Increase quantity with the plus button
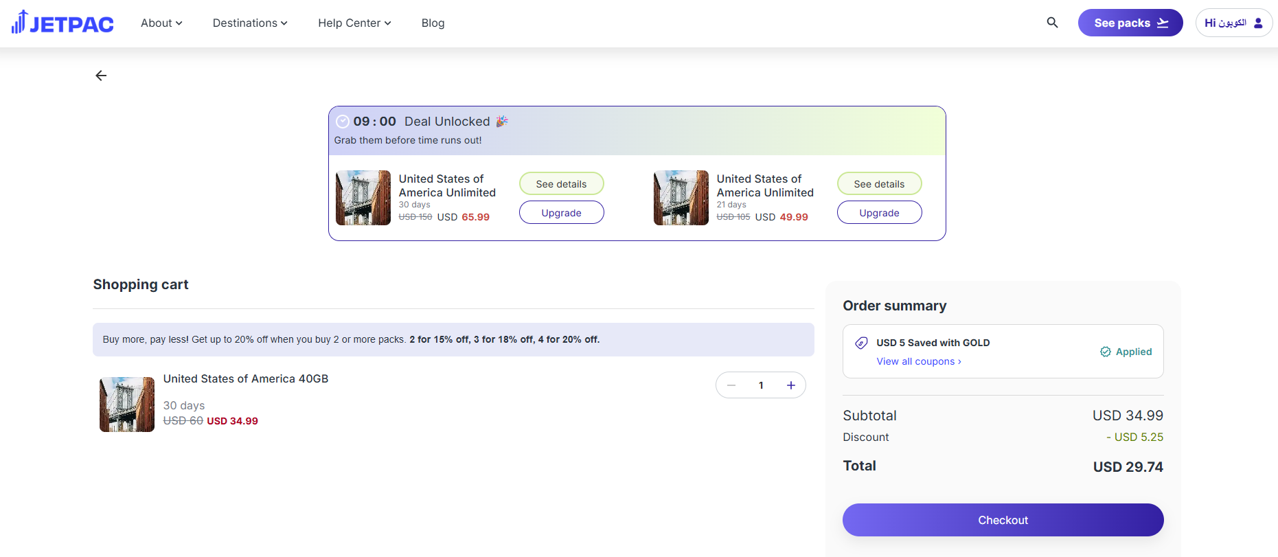This screenshot has height=557, width=1278. click(x=791, y=385)
